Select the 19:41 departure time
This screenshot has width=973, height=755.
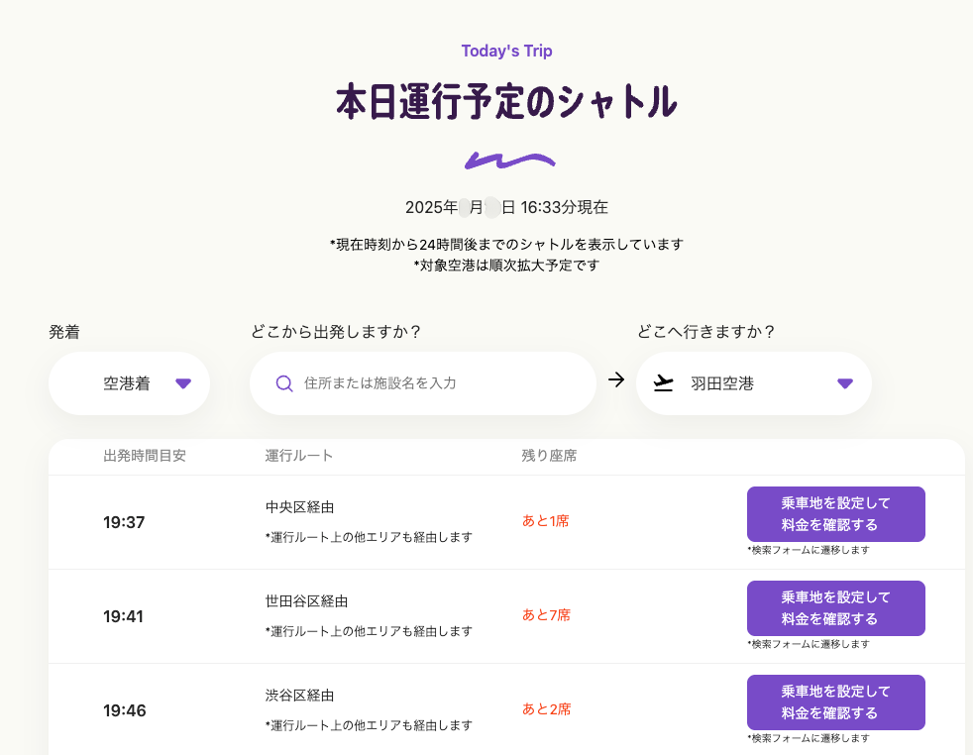coord(124,616)
